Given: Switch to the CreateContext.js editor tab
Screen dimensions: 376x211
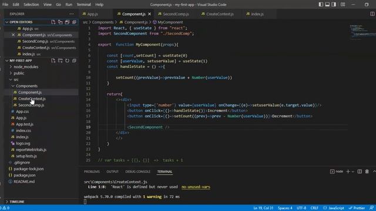Looking at the screenshot, I should pyautogui.click(x=220, y=14).
